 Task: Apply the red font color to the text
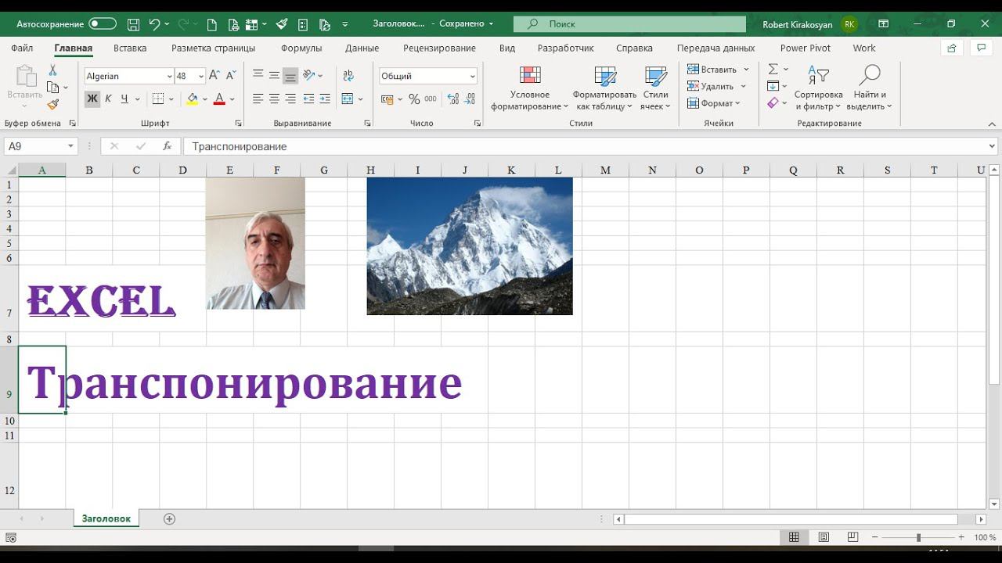219,99
